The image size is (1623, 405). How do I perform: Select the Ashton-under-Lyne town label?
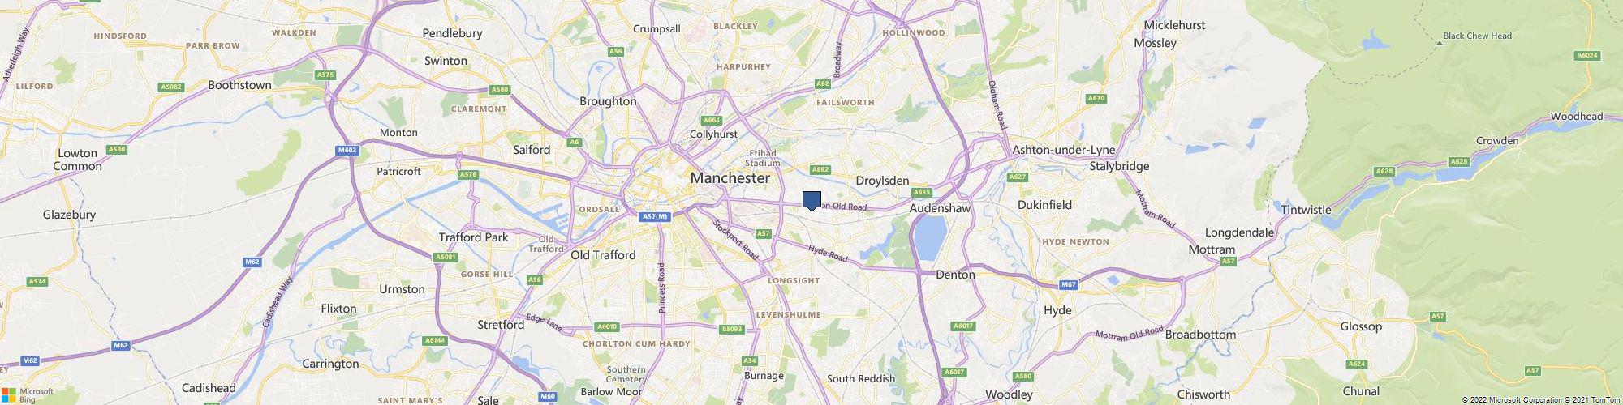coord(1064,151)
